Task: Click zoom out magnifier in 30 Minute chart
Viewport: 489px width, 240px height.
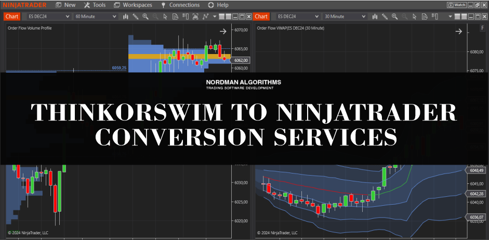Action: click(x=404, y=17)
